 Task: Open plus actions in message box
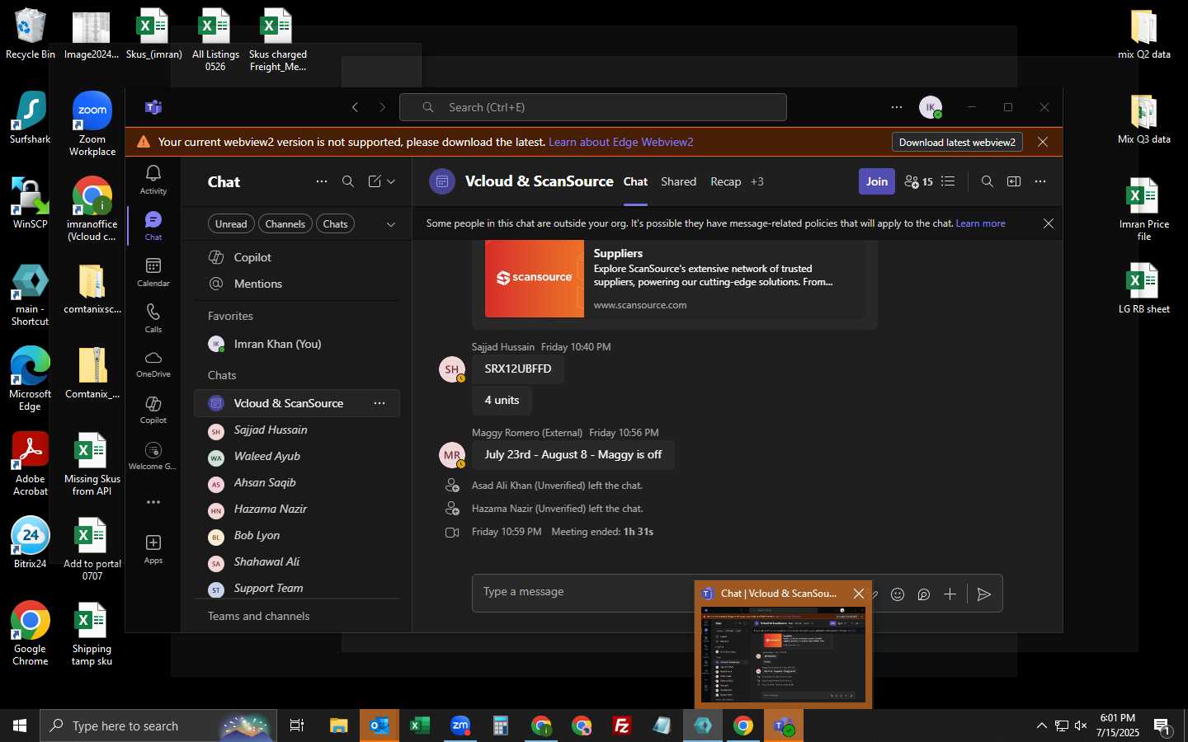950,594
